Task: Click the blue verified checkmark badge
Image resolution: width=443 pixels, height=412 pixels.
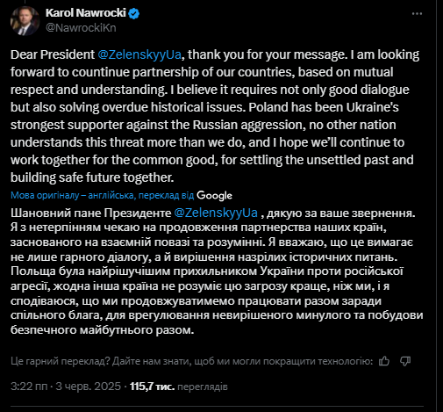Action: (x=134, y=14)
